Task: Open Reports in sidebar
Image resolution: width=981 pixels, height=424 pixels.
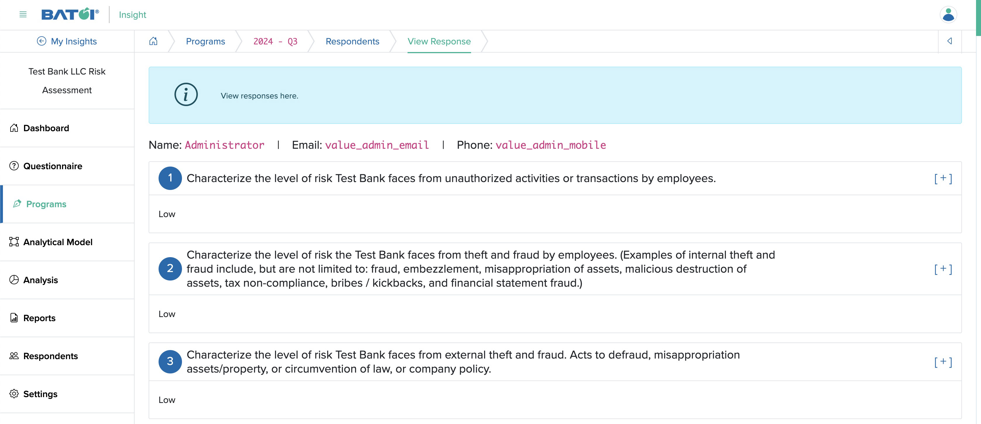Action: pos(39,318)
